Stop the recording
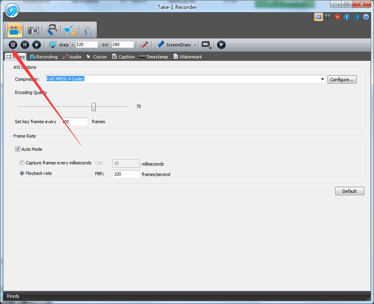 (36, 45)
